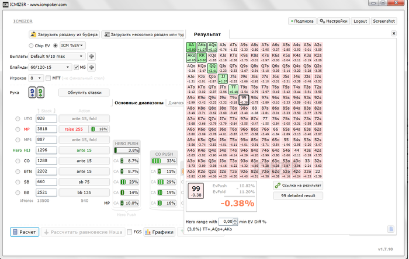Adjust the 23% call range slider under HERO PUSH
This screenshot has height=259, width=409.
pos(129,182)
